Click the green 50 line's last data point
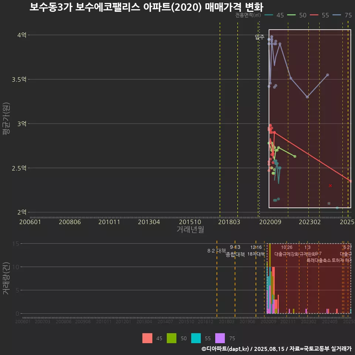 [x=295, y=156]
